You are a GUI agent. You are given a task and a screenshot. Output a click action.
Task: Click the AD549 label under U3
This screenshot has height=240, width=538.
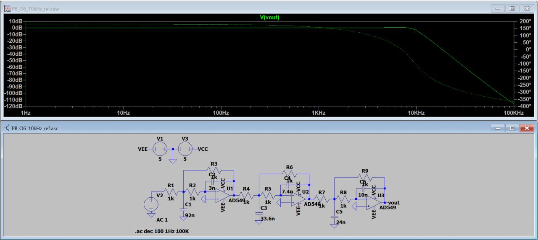388,208
